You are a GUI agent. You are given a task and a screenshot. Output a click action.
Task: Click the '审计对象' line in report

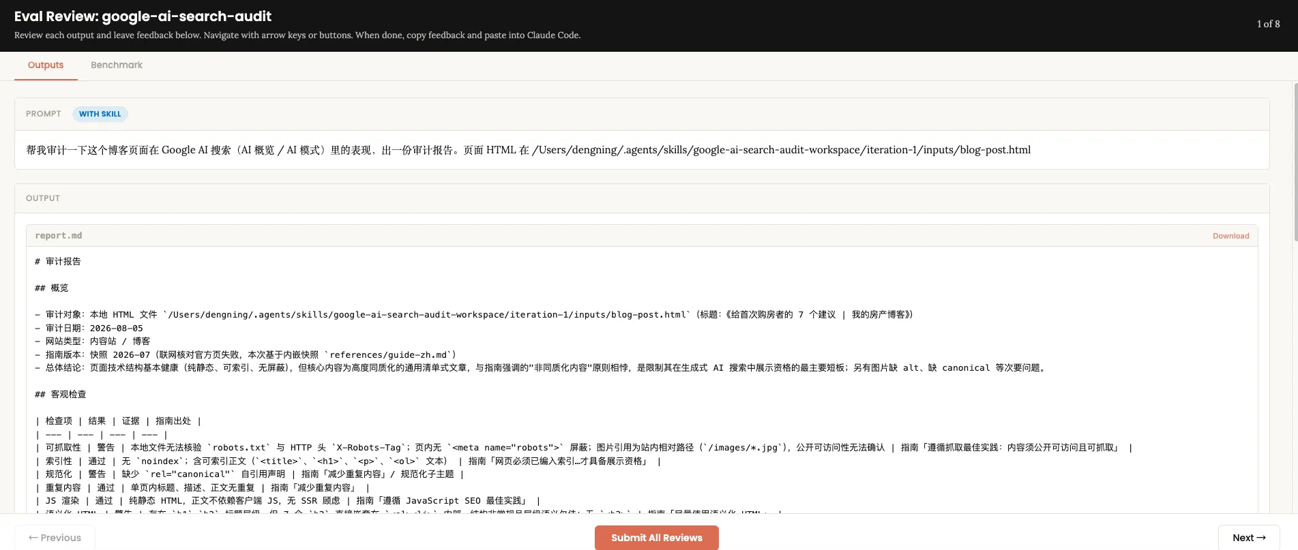[474, 315]
